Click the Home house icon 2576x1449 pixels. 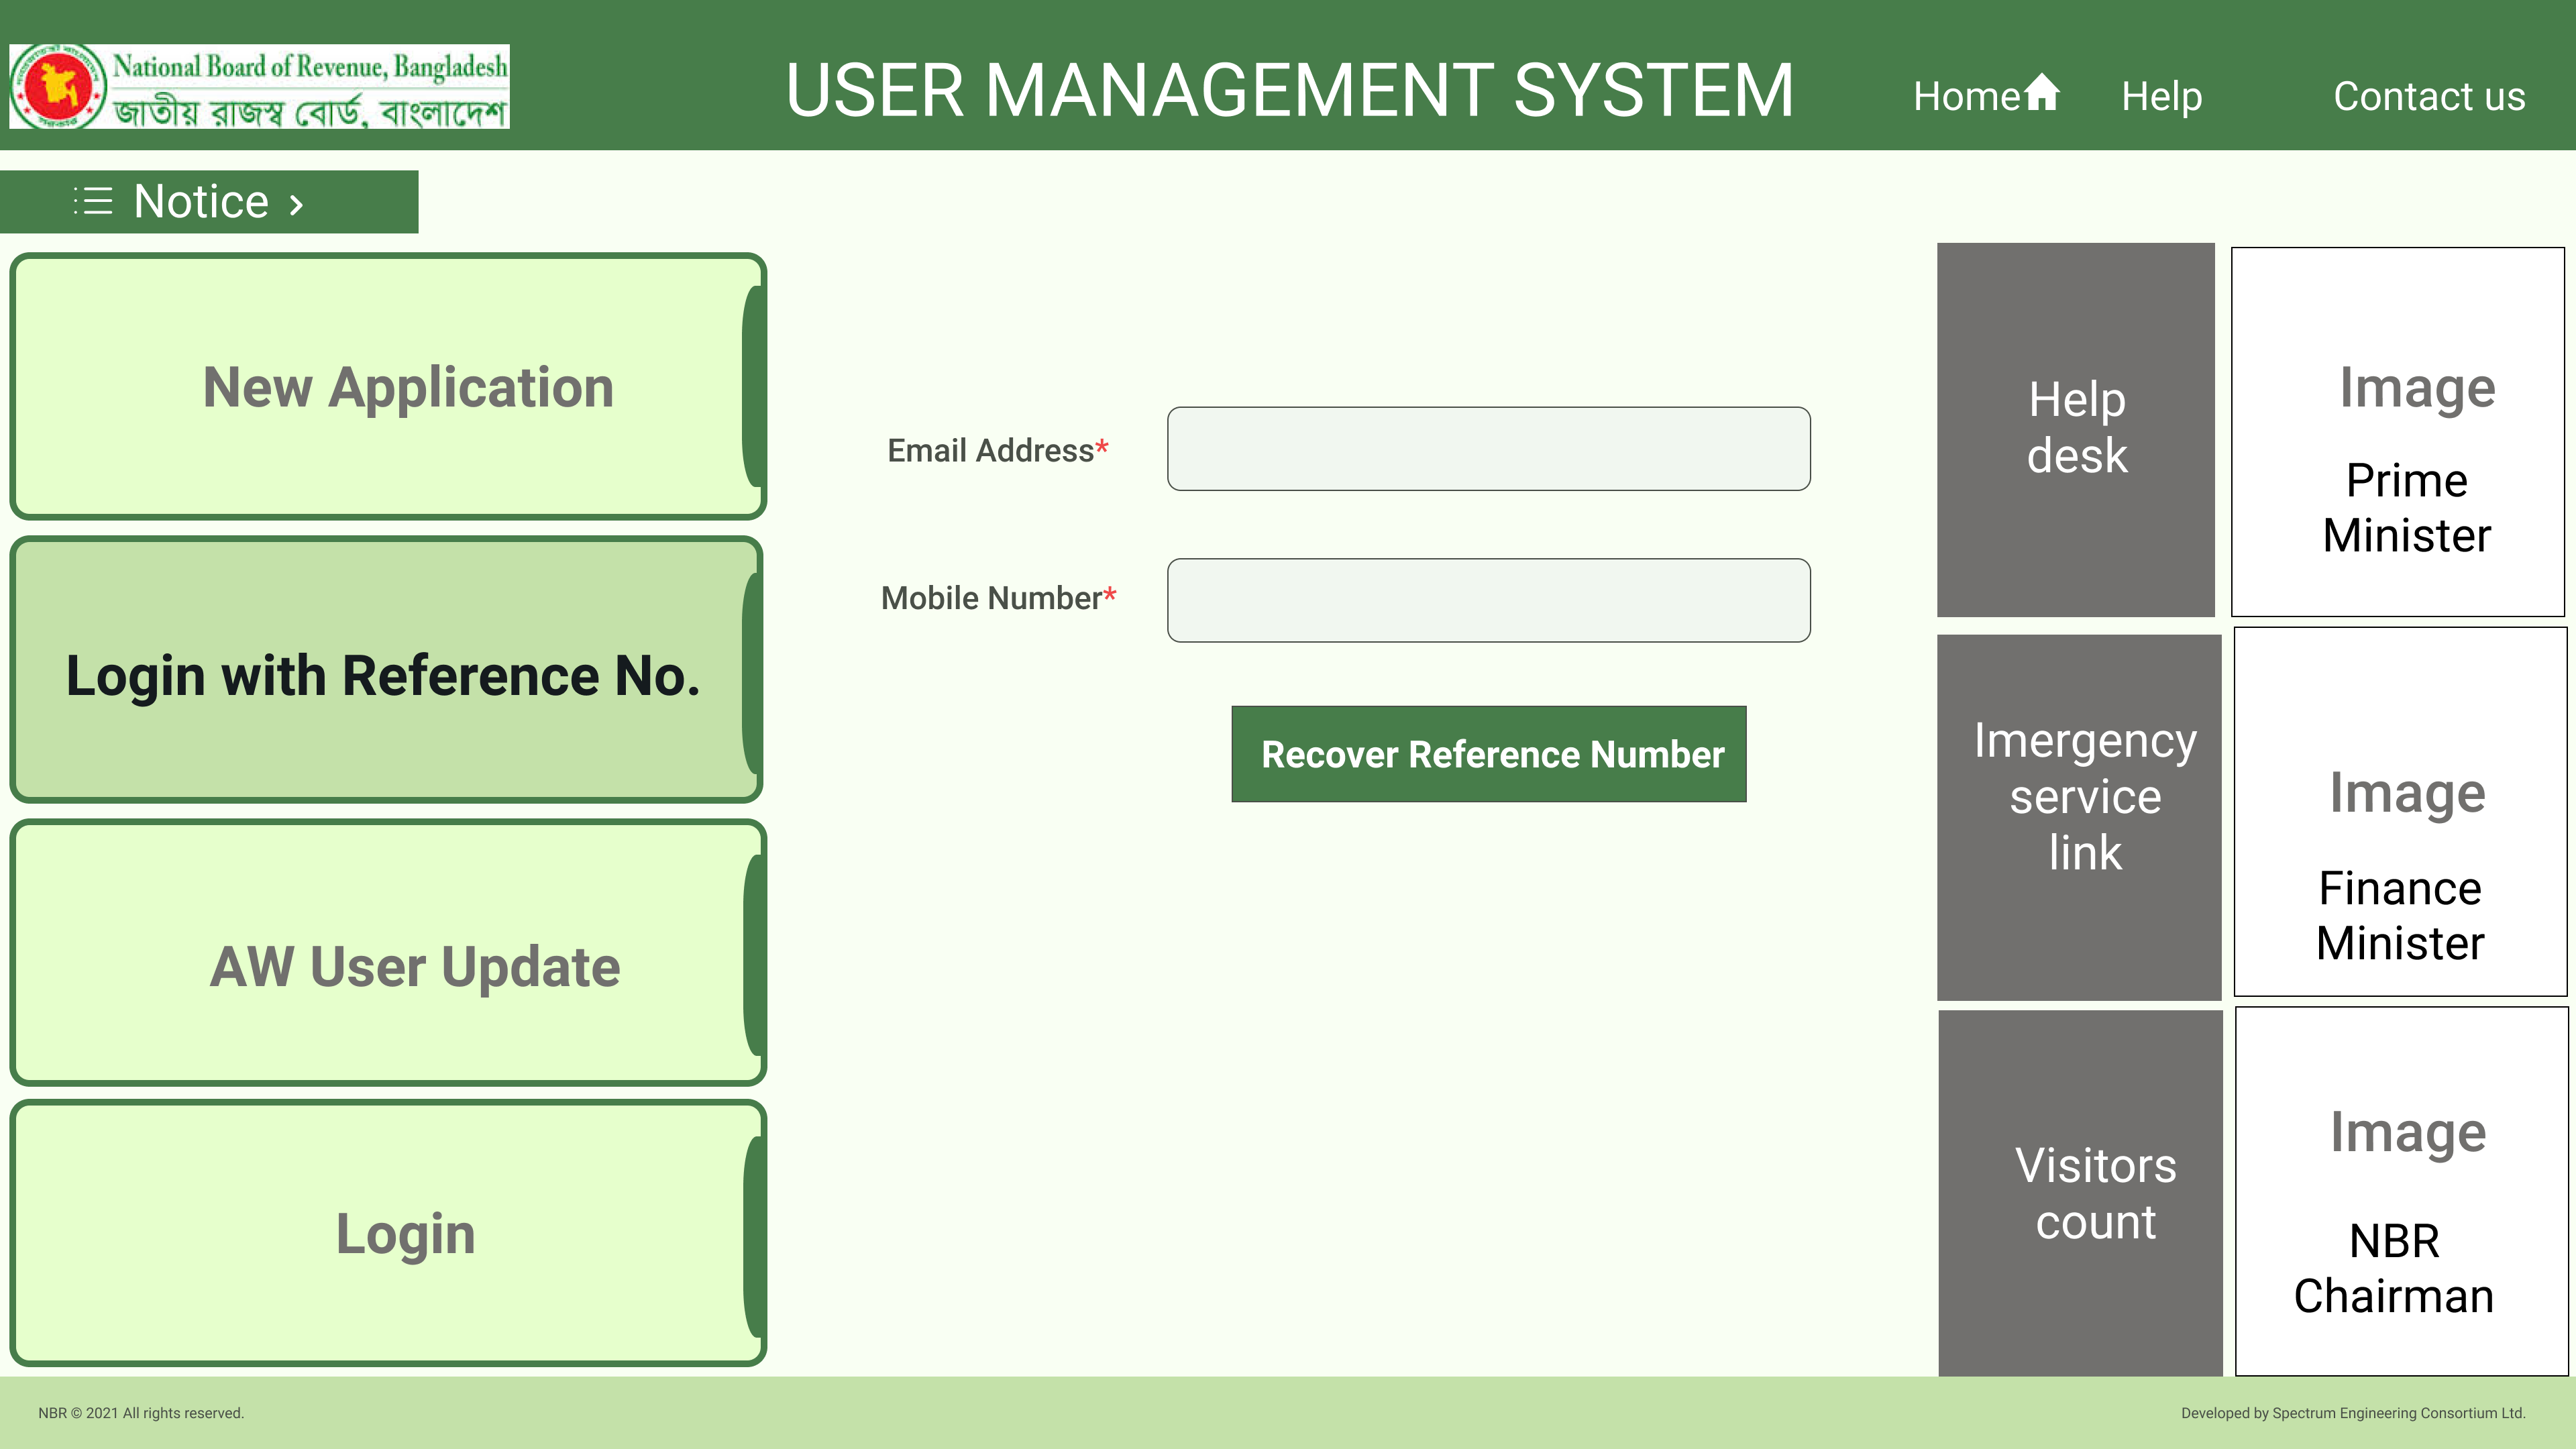click(2042, 92)
